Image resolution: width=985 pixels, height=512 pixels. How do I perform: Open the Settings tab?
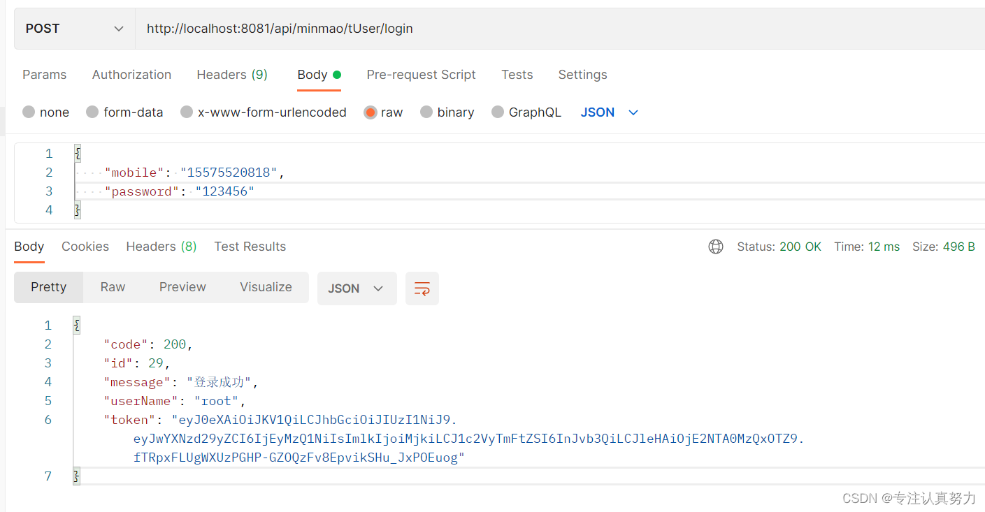tap(582, 75)
